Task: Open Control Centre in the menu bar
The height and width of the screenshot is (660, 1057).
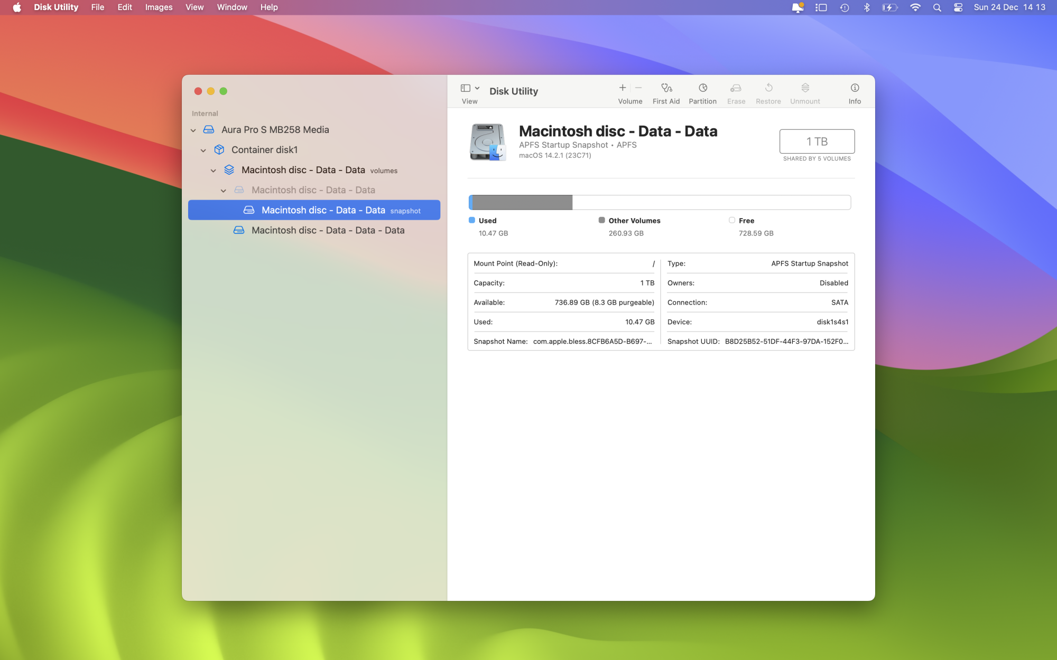Action: click(x=958, y=7)
